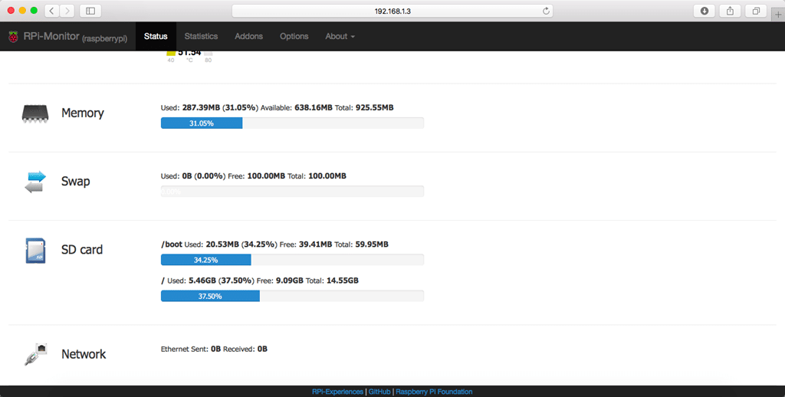Screen dimensions: 785x397
Task: Go forward with Safari forward arrow
Action: (x=67, y=11)
